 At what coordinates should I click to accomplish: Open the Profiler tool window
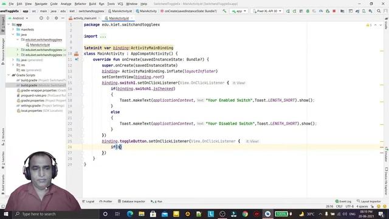[x=106, y=201]
